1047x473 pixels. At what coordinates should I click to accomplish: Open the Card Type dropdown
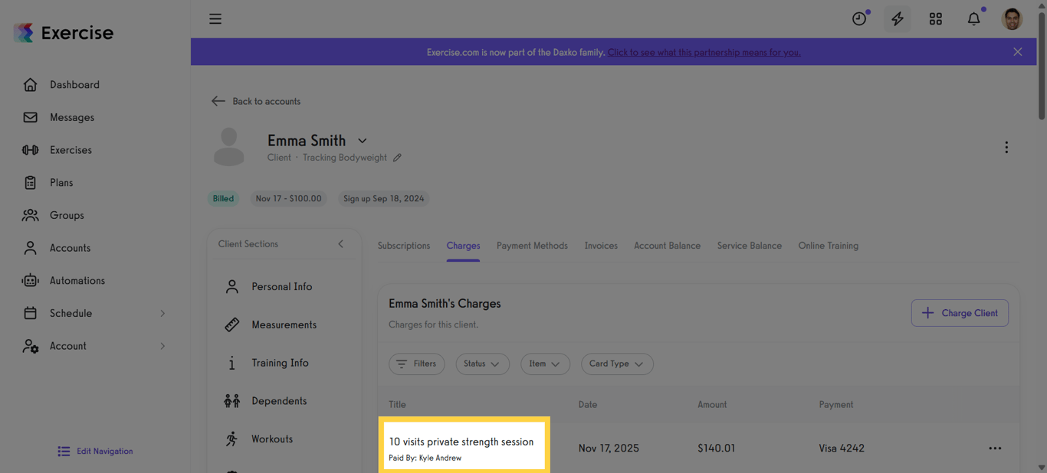(617, 364)
